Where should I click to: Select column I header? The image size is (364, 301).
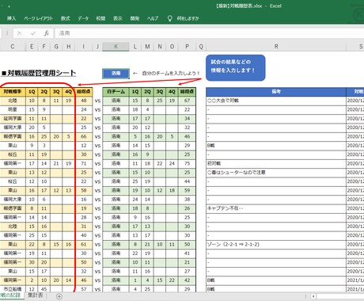pos(83,47)
